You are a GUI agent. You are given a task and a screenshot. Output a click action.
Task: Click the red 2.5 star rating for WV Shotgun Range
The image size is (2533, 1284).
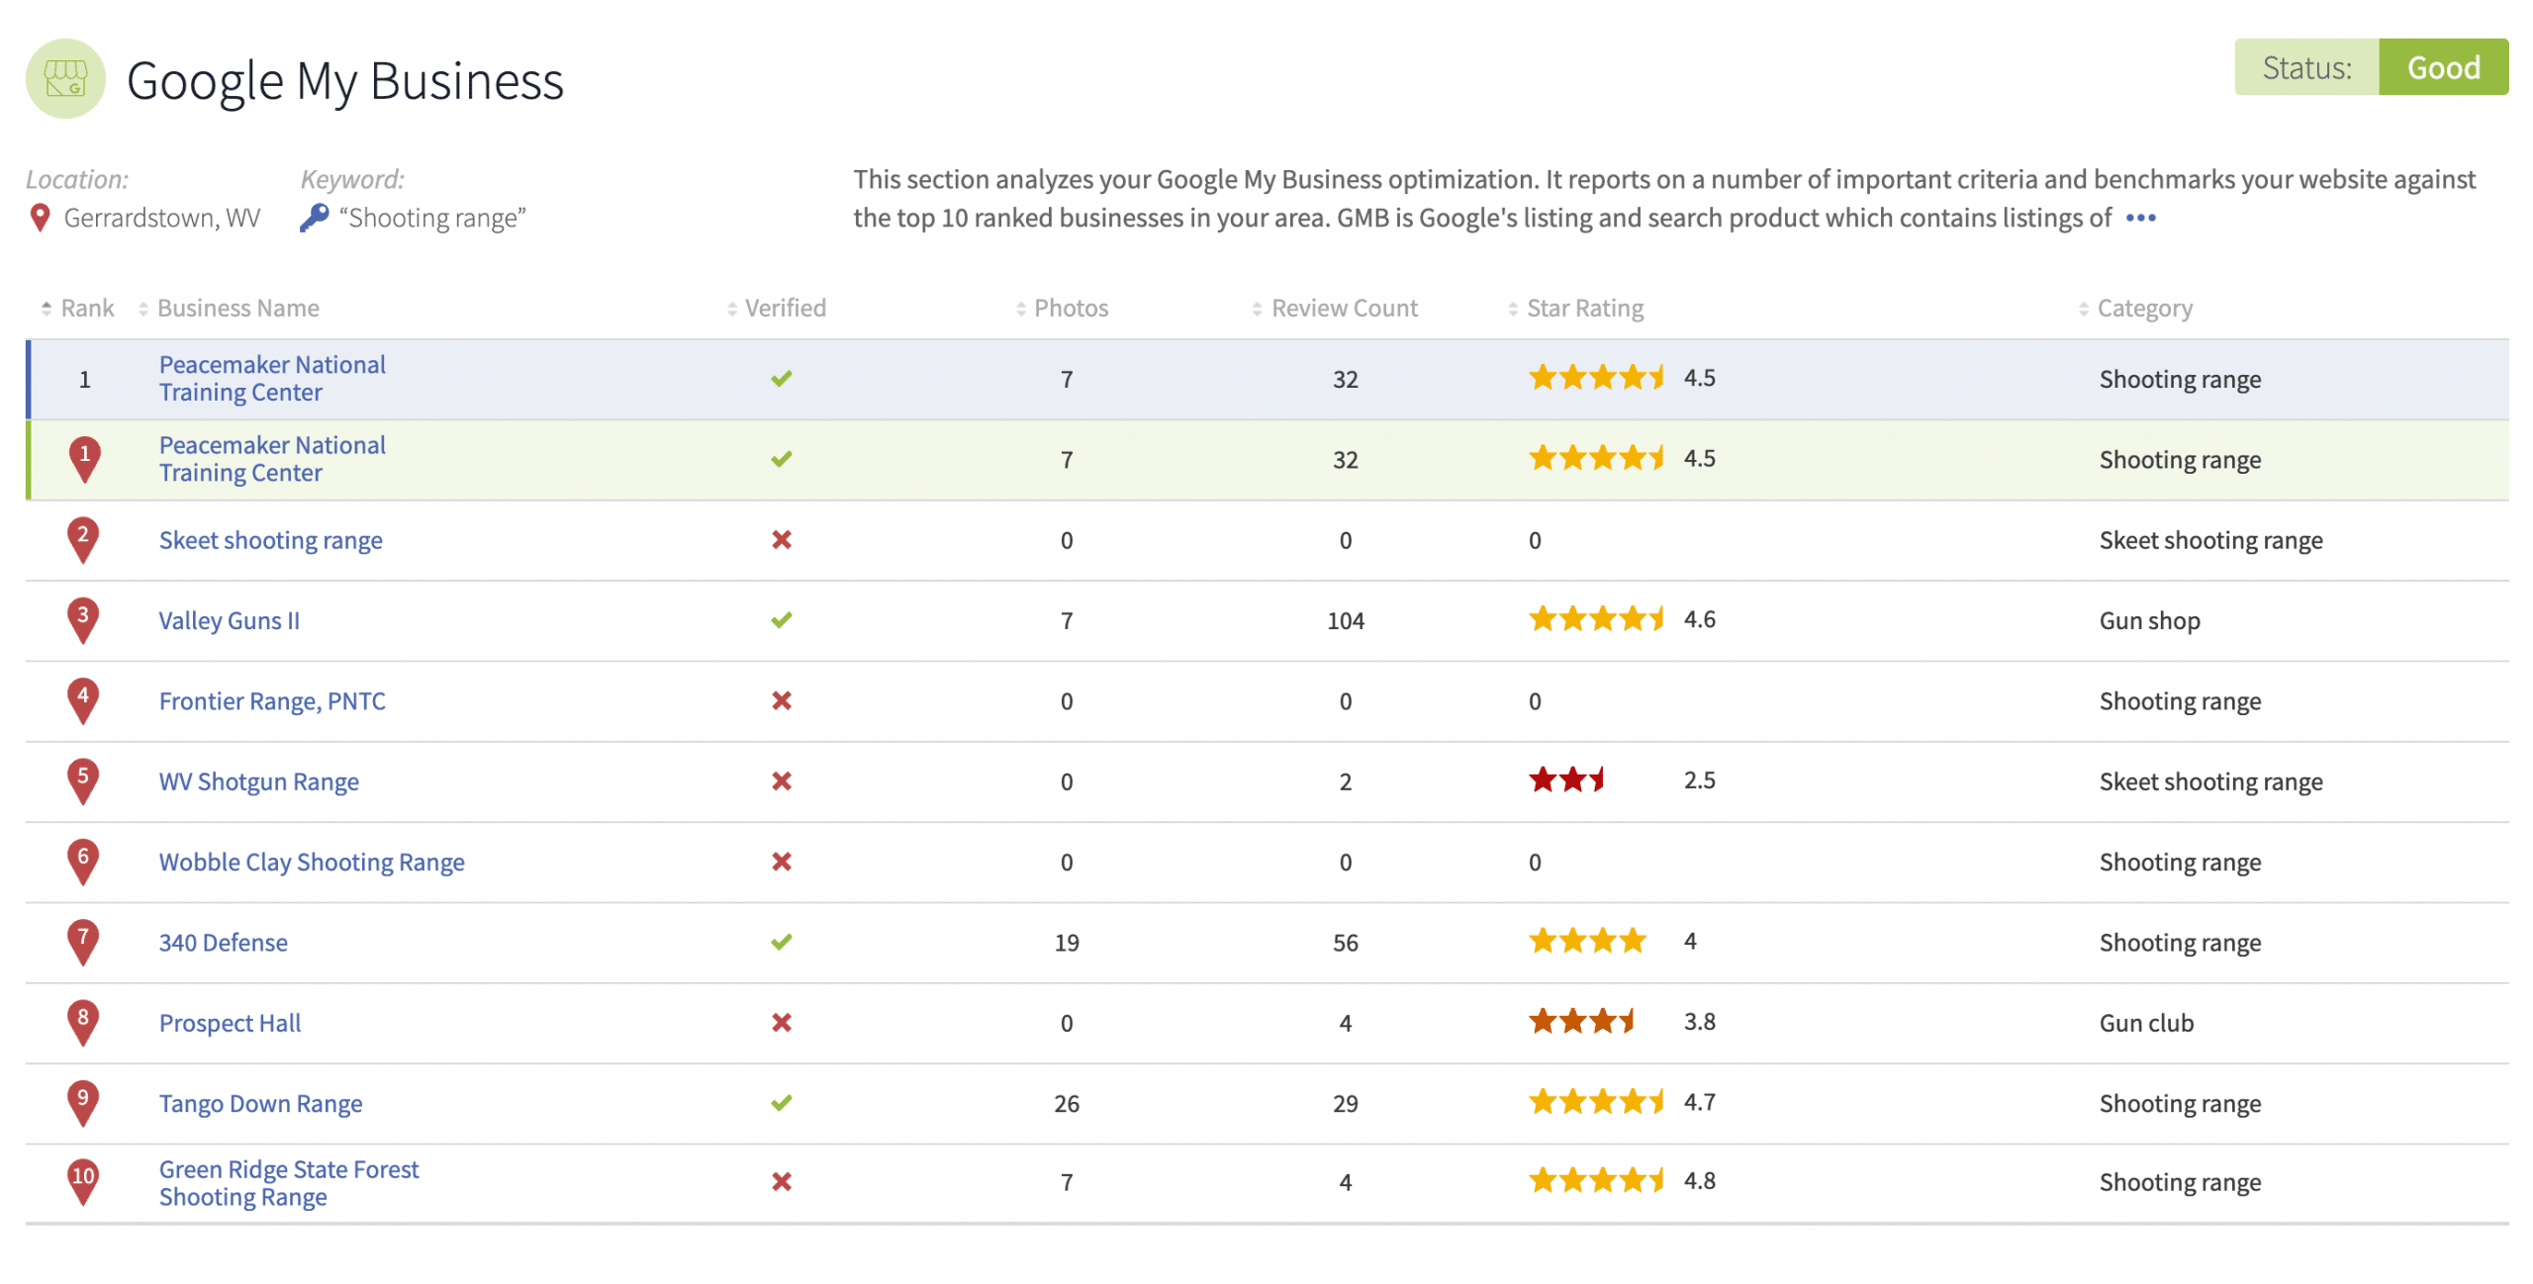pyautogui.click(x=1623, y=780)
